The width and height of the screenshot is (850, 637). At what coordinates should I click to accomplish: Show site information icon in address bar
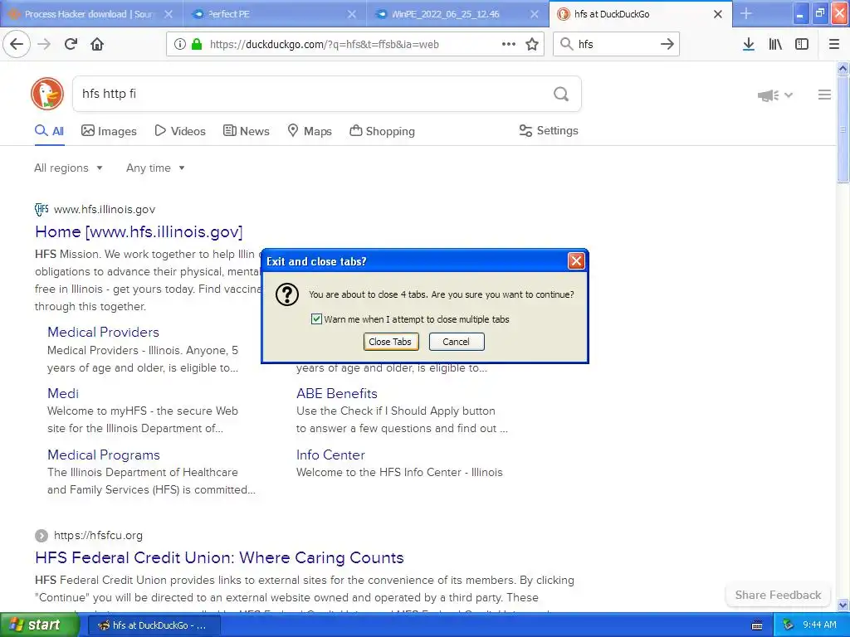(180, 45)
